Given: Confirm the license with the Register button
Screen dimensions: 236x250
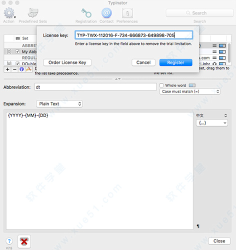Looking at the screenshot, I should pos(176,62).
